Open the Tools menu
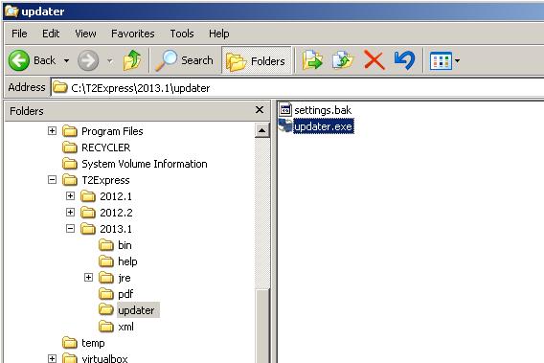This screenshot has width=544, height=363. (x=182, y=34)
